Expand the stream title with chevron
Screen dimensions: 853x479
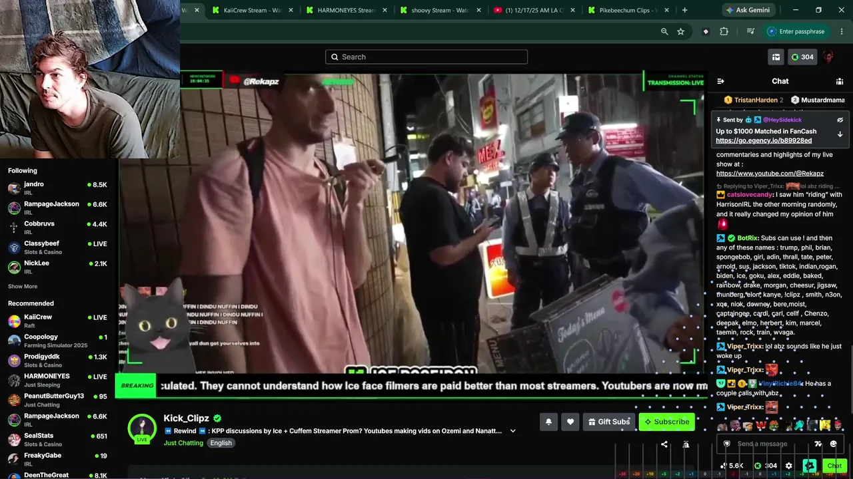coord(512,431)
